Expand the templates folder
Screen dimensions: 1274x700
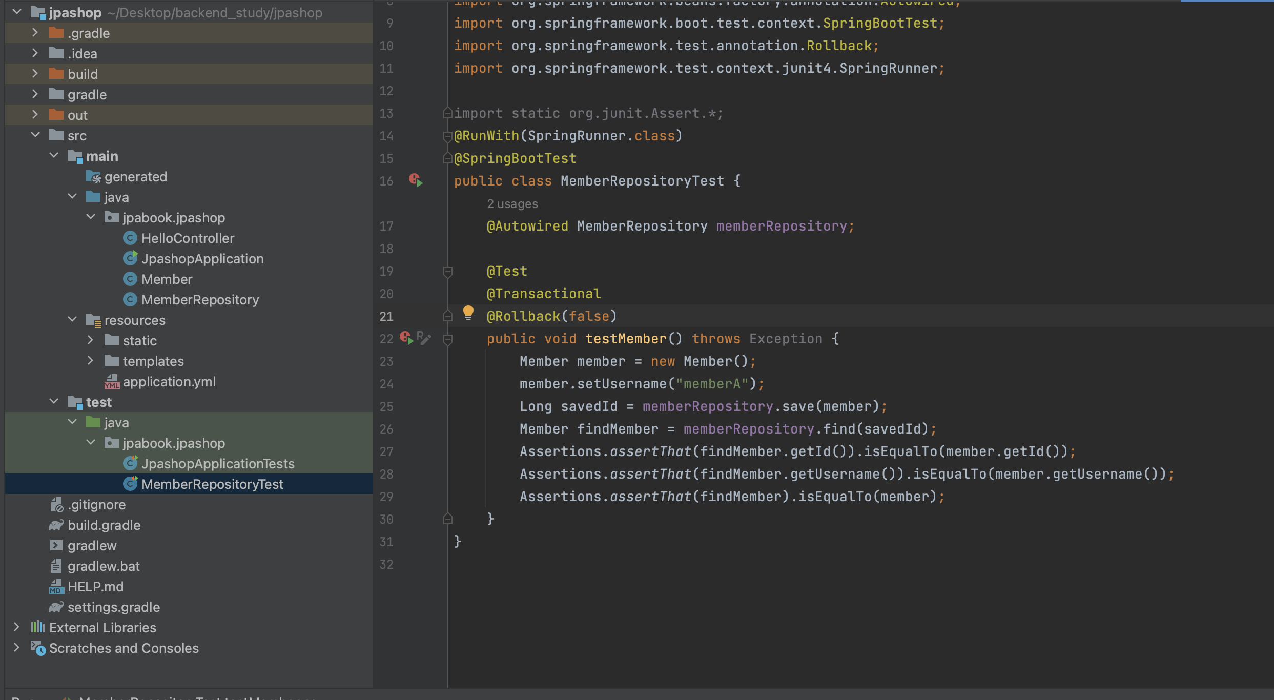[90, 361]
